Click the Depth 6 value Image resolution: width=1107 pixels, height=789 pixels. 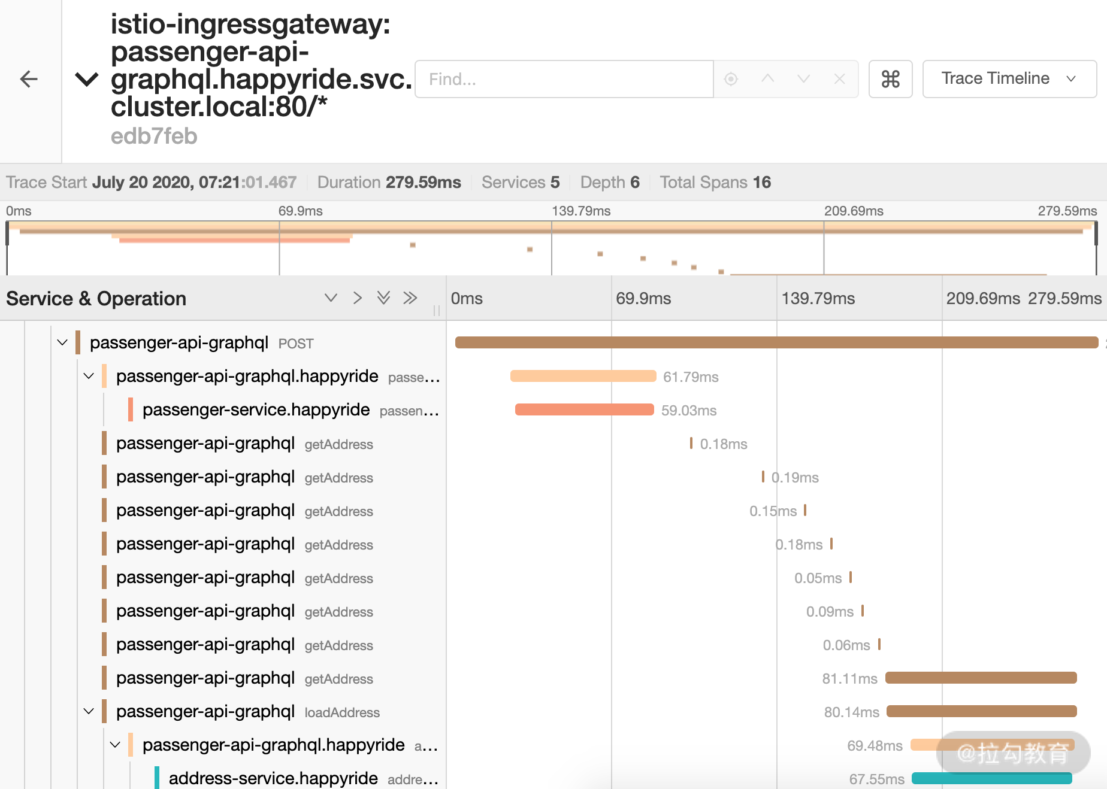(635, 182)
